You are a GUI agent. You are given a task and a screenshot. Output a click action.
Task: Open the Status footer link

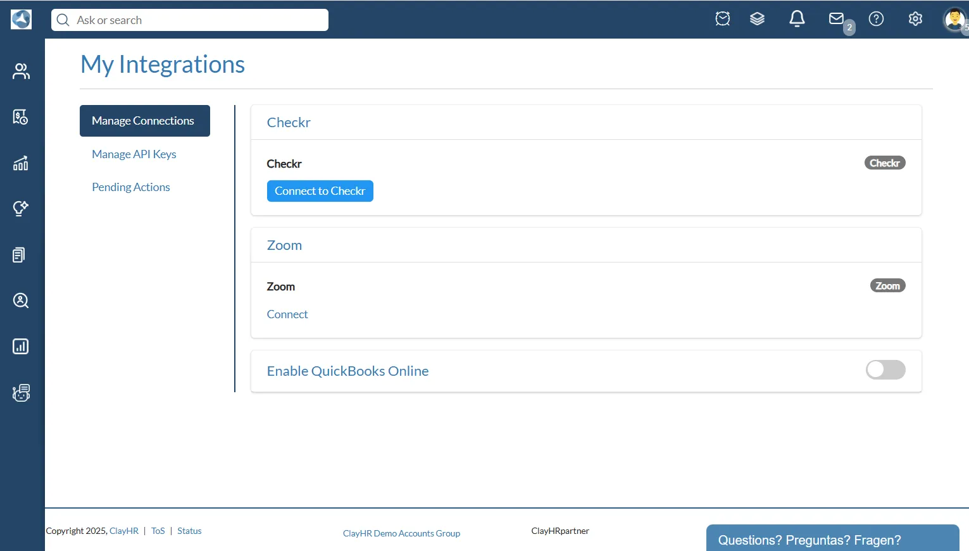(189, 531)
